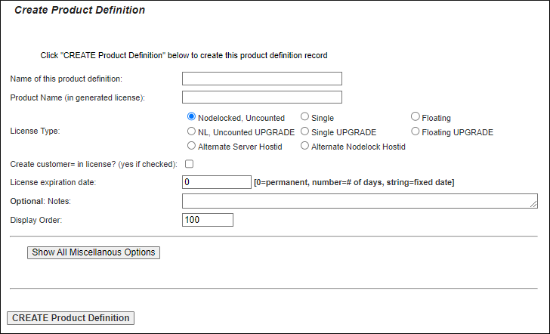This screenshot has height=334, width=550.
Task: Pick the NL, Uncounted UPGRADE option
Action: (x=192, y=131)
